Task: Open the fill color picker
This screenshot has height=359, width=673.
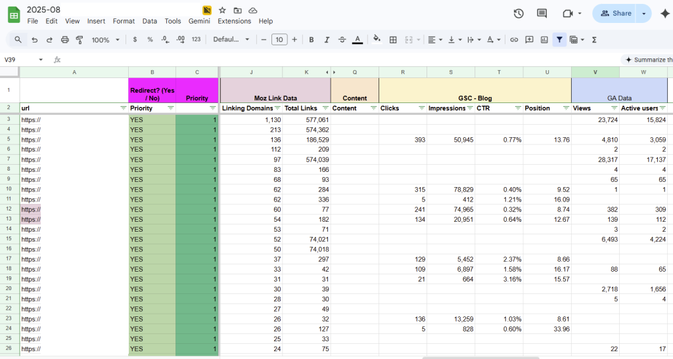Action: click(377, 40)
